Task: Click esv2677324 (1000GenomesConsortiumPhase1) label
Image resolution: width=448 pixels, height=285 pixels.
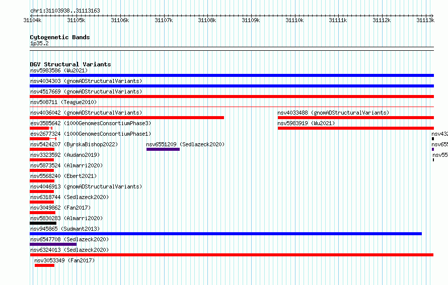Action: point(91,134)
